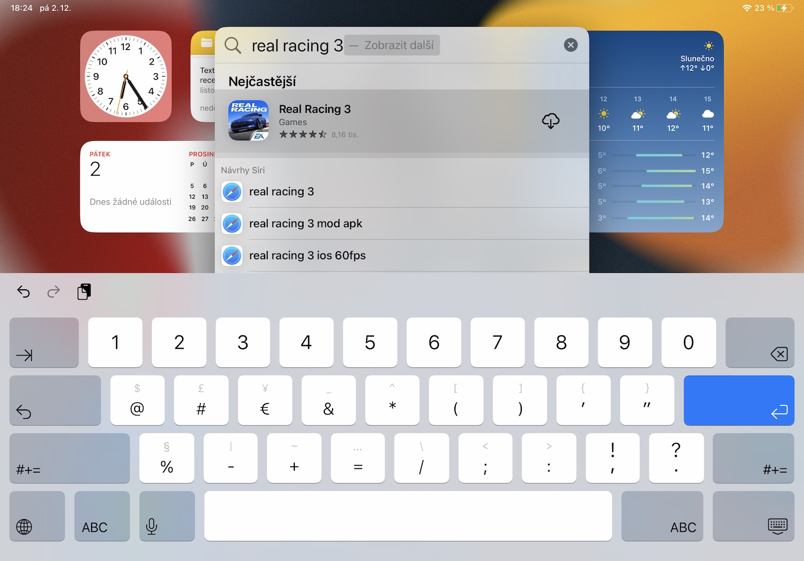The image size is (804, 561).
Task: Tap the redo arrow above keyboard
Action: click(x=53, y=292)
